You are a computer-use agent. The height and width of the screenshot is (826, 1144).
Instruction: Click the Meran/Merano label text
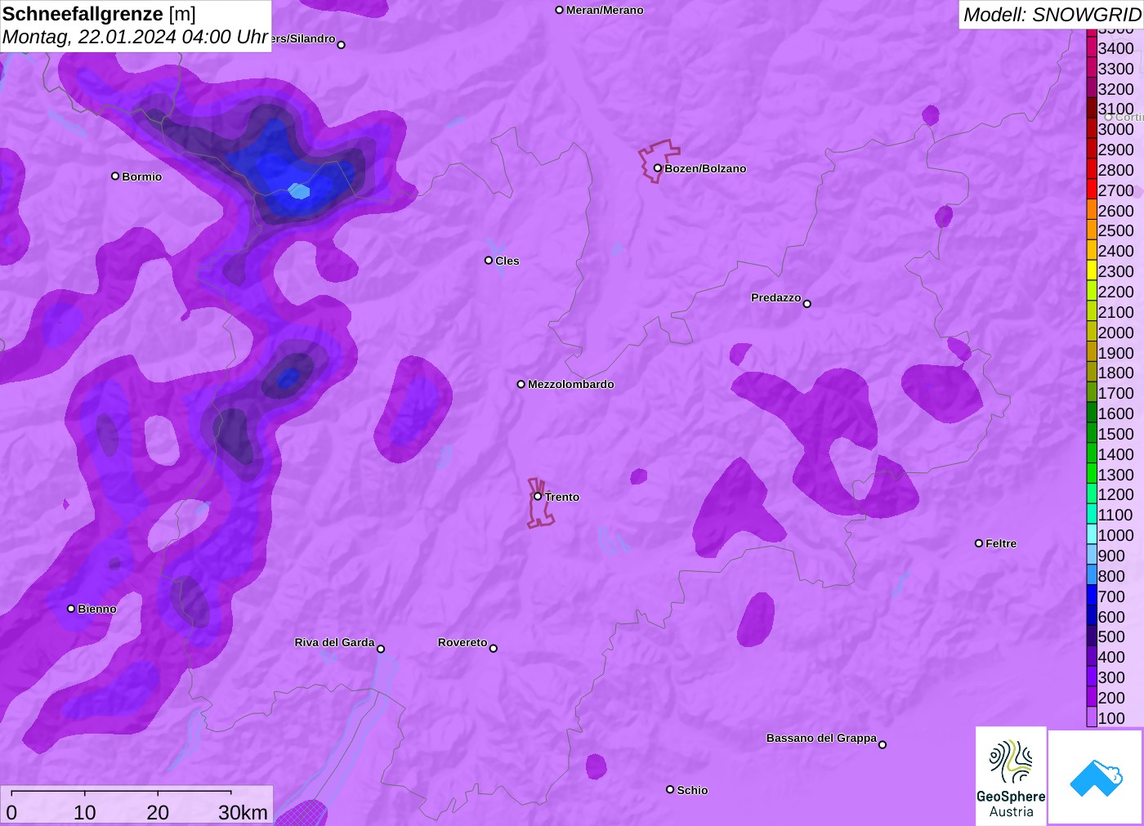[605, 10]
